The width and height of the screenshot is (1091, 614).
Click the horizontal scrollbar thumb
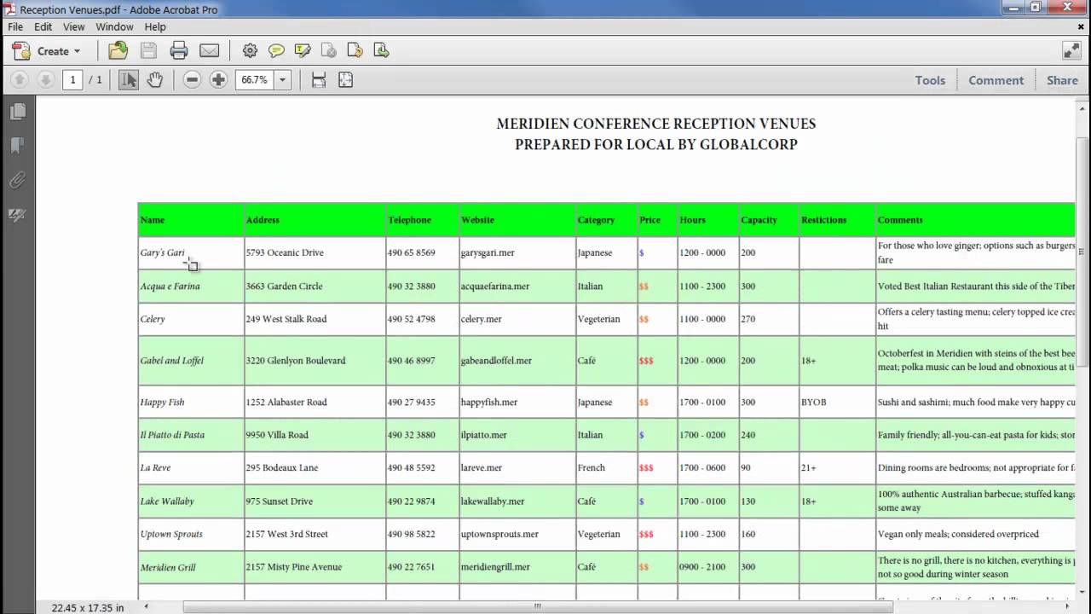[x=538, y=606]
